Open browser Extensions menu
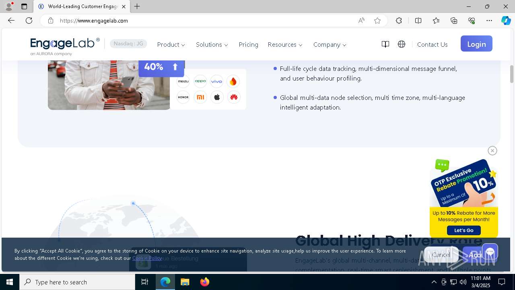515x290 pixels. [x=399, y=21]
